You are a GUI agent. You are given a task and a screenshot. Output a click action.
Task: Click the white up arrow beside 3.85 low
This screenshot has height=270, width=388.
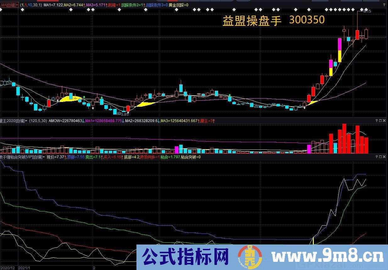coord(128,112)
